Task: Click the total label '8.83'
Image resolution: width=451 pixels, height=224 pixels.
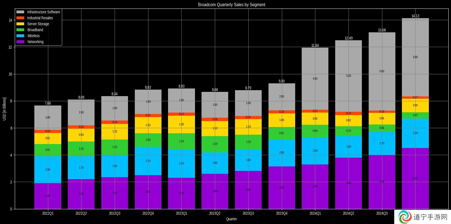Action: 148,87
